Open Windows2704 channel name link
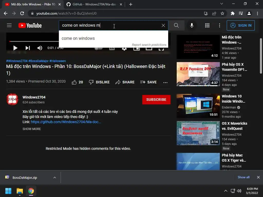 [34, 97]
